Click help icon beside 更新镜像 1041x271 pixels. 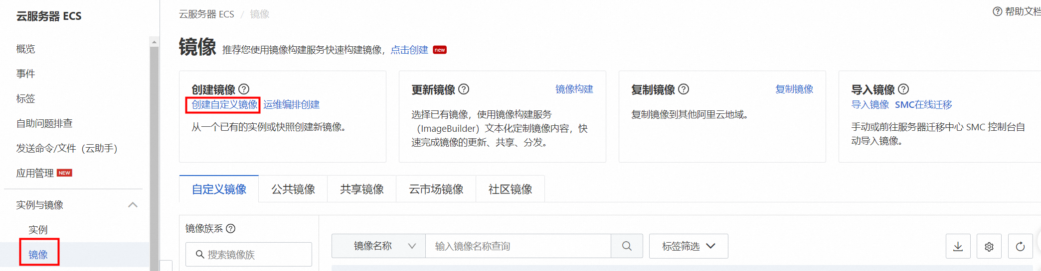(464, 89)
